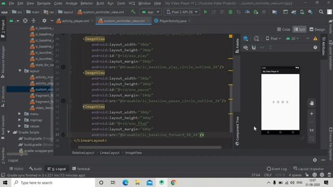Open the VCS menu
This screenshot has height=187, width=333.
[132, 4]
